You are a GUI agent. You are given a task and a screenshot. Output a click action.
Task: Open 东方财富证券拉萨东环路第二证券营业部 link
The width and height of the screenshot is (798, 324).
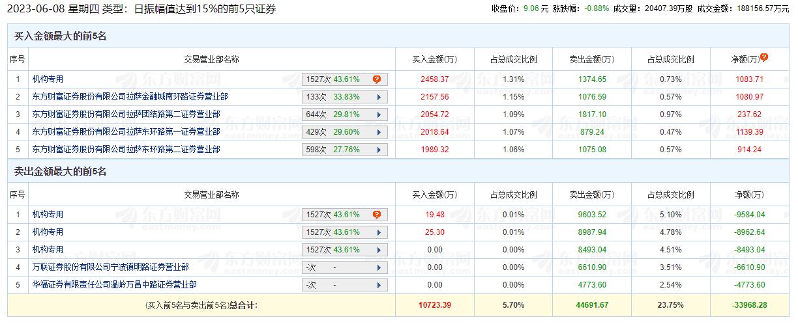click(x=126, y=150)
